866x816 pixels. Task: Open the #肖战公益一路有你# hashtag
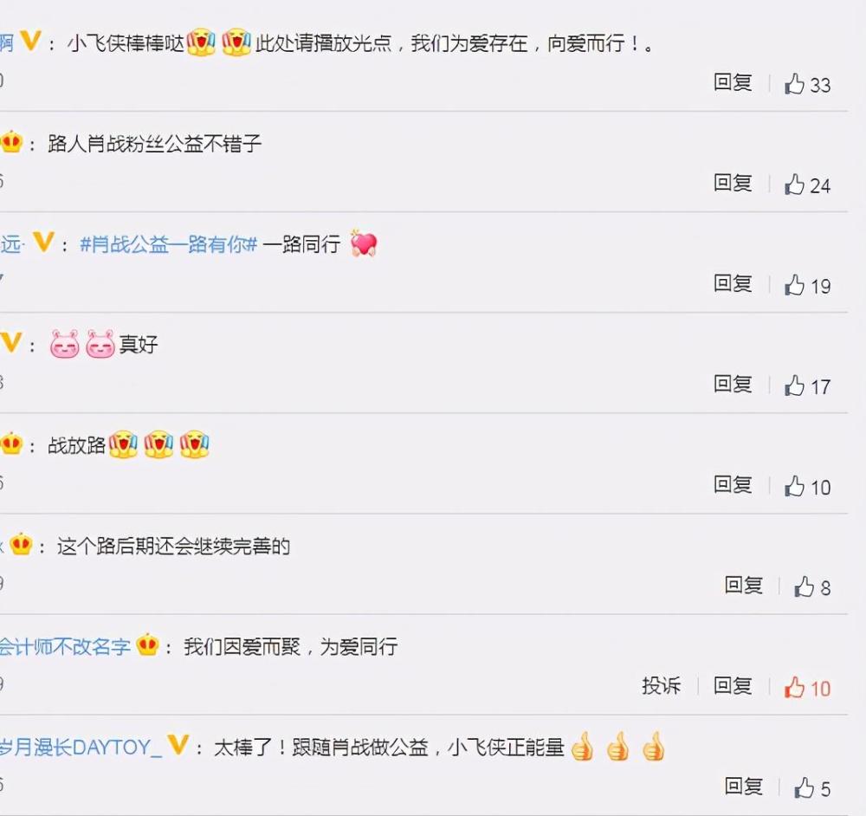169,243
